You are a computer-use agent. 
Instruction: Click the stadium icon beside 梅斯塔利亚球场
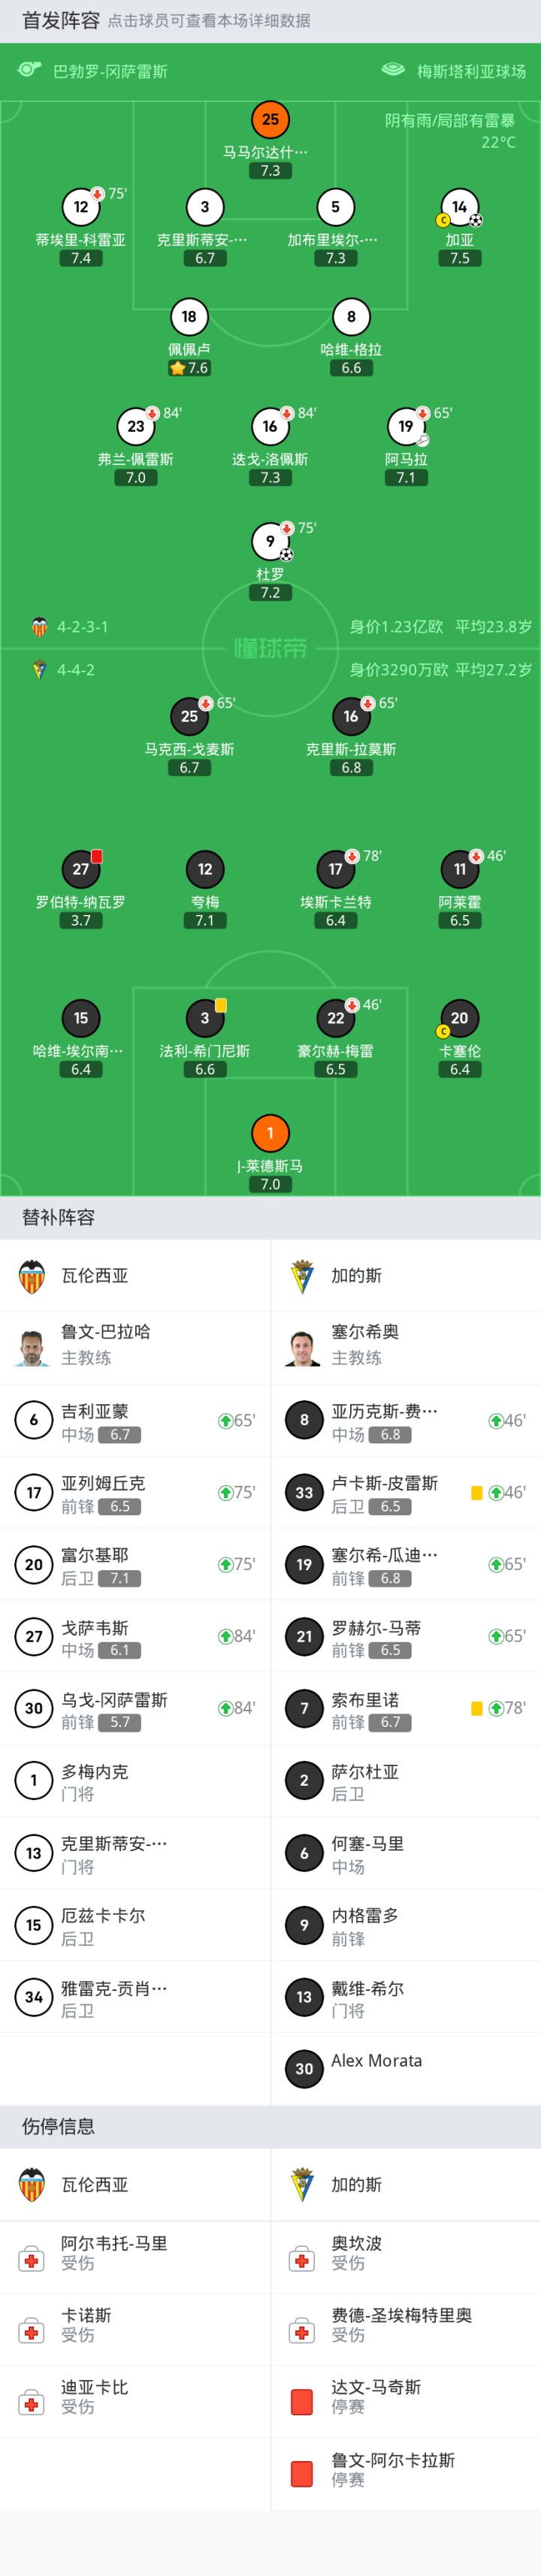[393, 70]
